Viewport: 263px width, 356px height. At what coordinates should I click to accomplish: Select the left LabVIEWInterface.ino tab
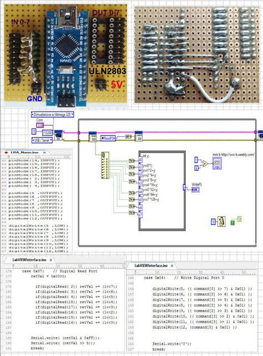(29, 260)
